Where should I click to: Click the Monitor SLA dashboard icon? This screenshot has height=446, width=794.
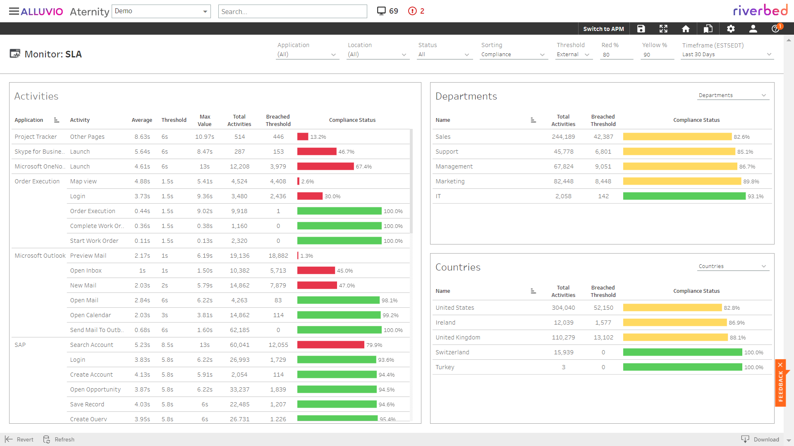pos(14,53)
